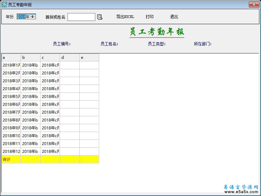Viewport: 261px width, 196px height.
Task: Click the app icon in title bar
Action: [x=4, y=5]
